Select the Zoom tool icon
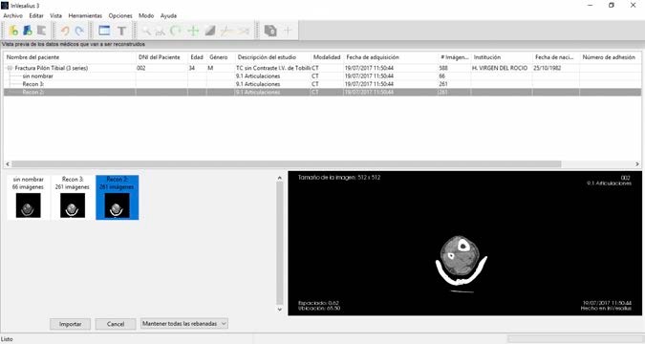This screenshot has height=344, width=645. pyautogui.click(x=146, y=31)
